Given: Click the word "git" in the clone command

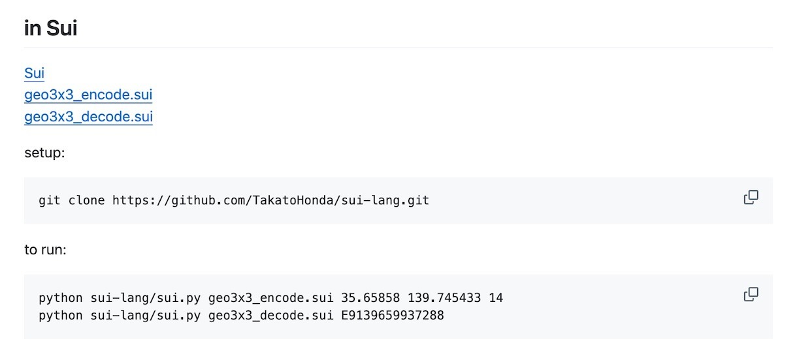Looking at the screenshot, I should click(x=50, y=200).
